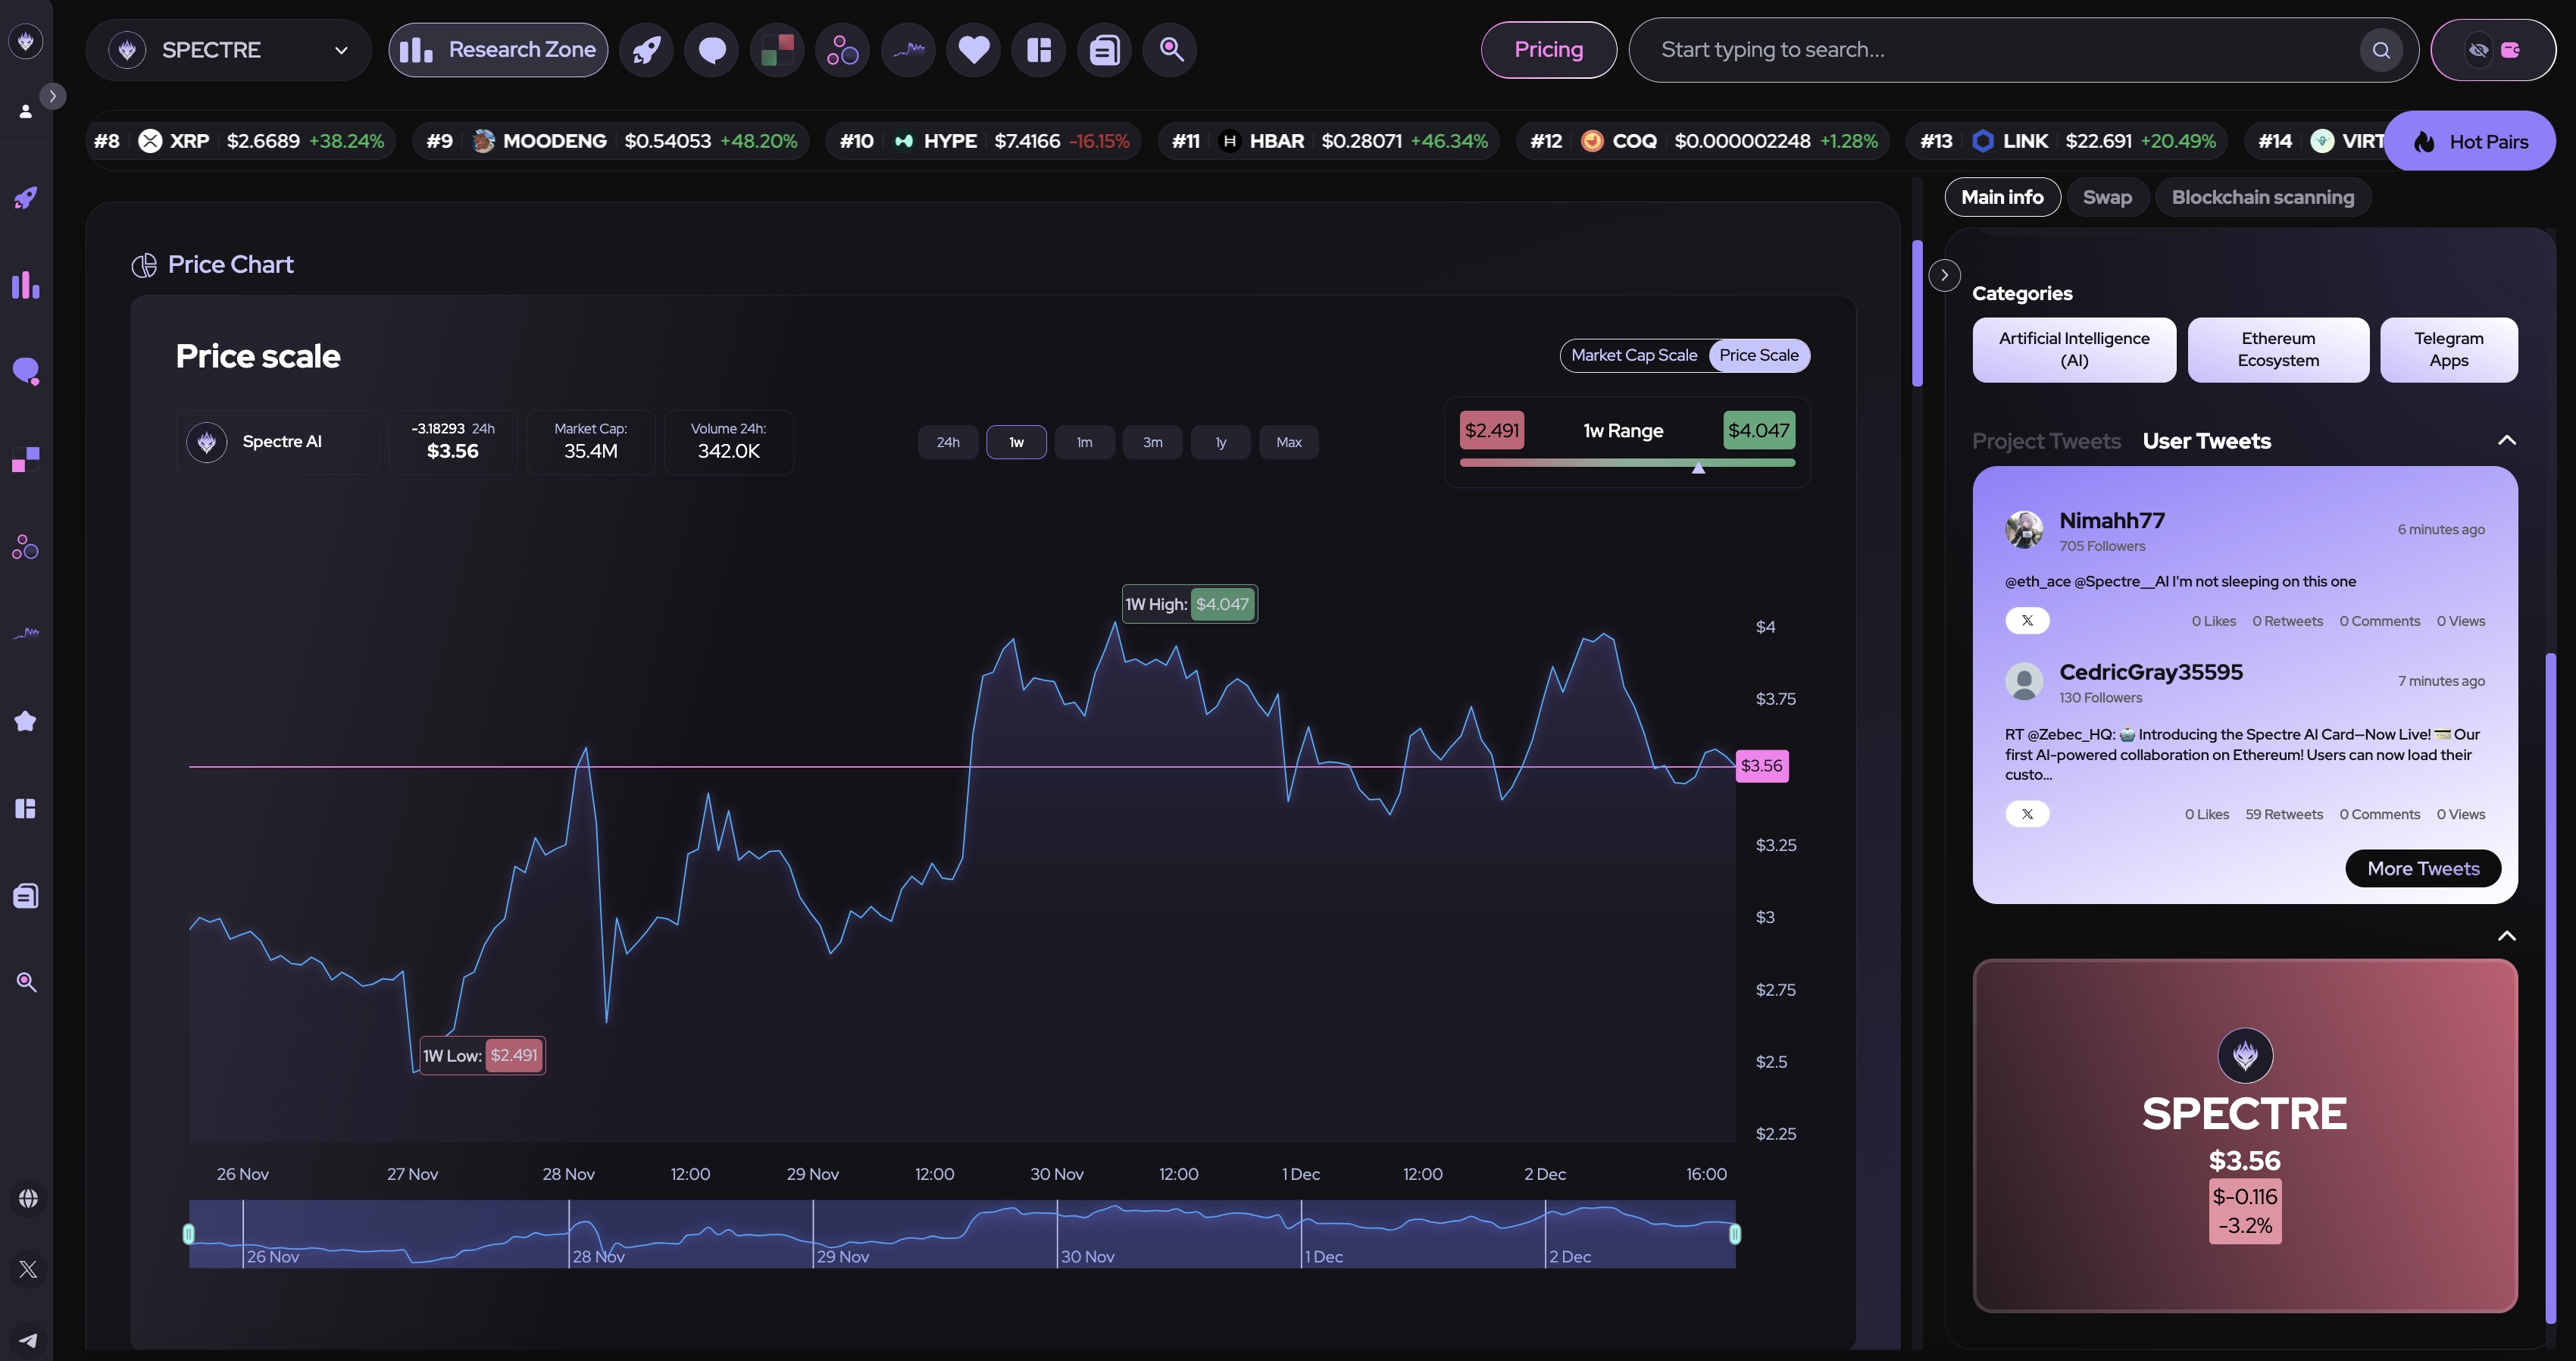Select XRP ticker in price strip
This screenshot has width=2576, height=1361.
click(x=239, y=141)
